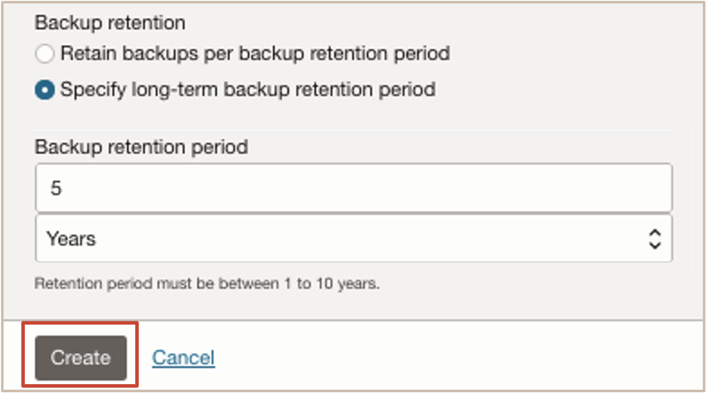The height and width of the screenshot is (393, 706).
Task: Cancel the backup creation dialog
Action: (183, 358)
